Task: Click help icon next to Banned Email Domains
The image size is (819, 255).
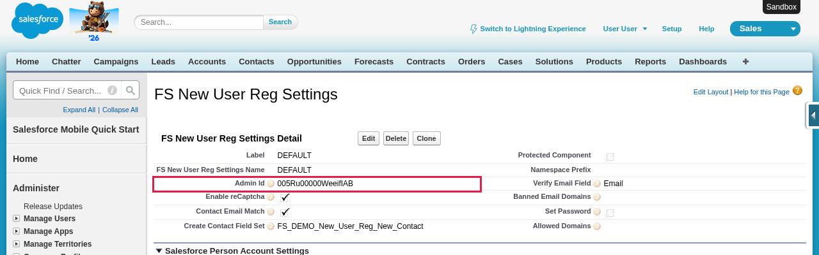Action: 597,197
